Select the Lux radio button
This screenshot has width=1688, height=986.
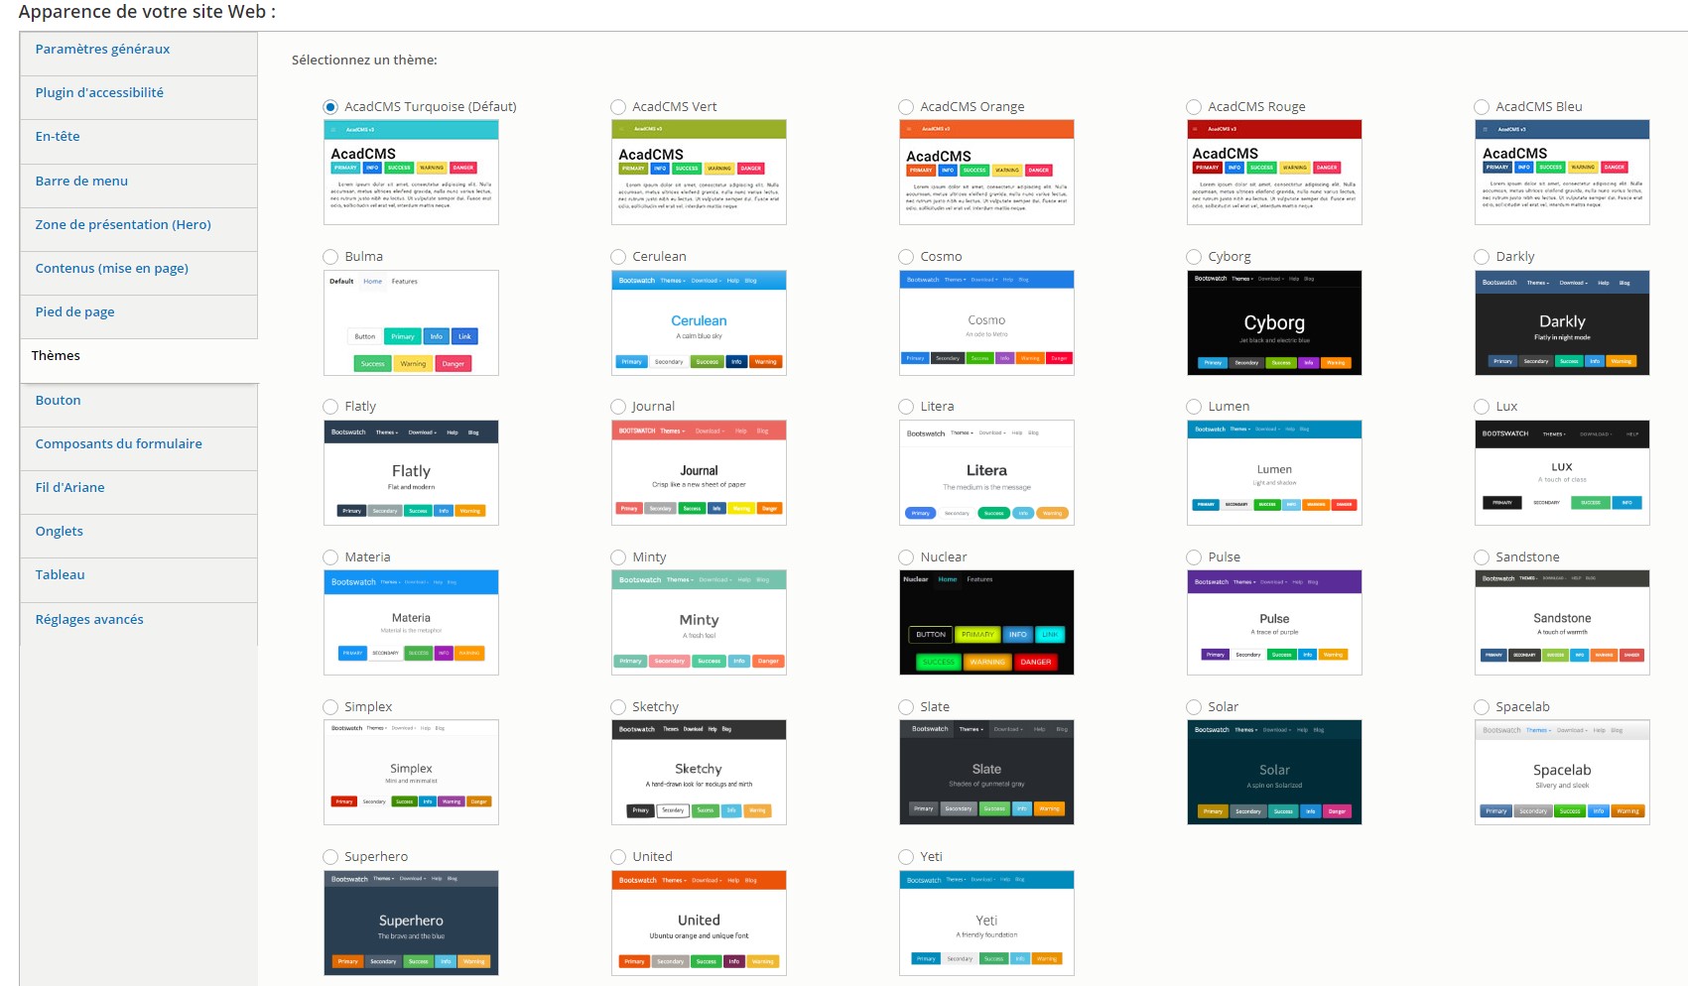pos(1482,407)
